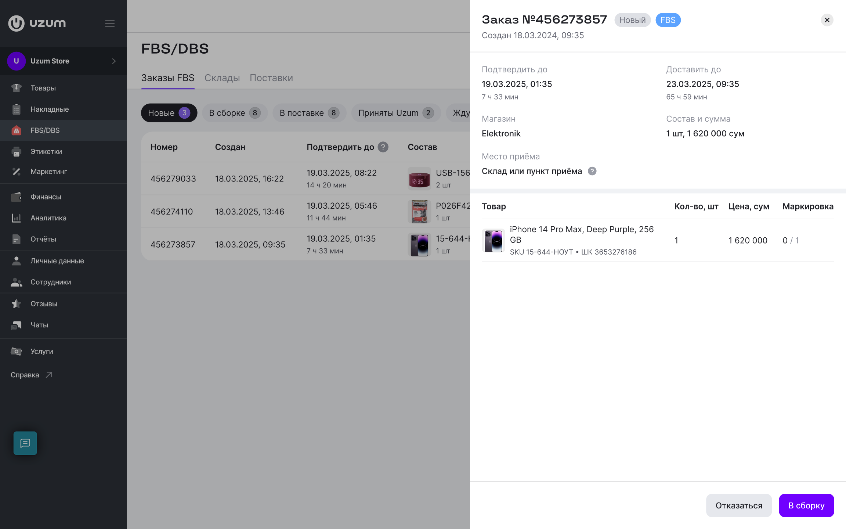Select the В сборке filter chip

click(235, 113)
